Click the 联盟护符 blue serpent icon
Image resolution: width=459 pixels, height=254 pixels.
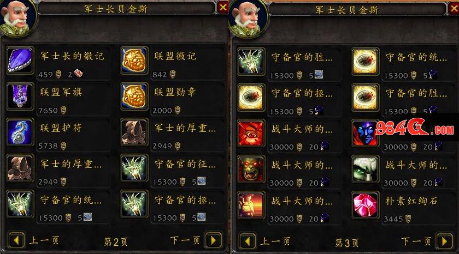(20, 132)
